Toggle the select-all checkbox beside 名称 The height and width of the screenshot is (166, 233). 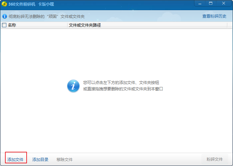pyautogui.click(x=4, y=25)
